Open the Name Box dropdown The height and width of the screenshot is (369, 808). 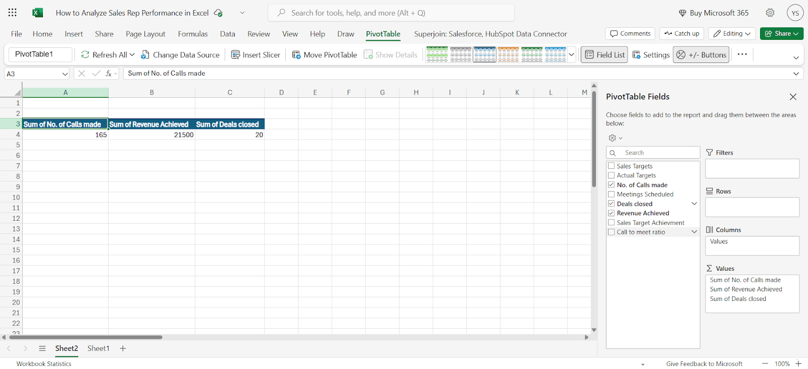[65, 74]
